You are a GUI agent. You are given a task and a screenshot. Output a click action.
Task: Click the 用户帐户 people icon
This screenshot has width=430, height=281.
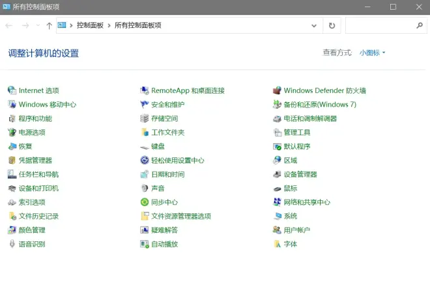(277, 230)
